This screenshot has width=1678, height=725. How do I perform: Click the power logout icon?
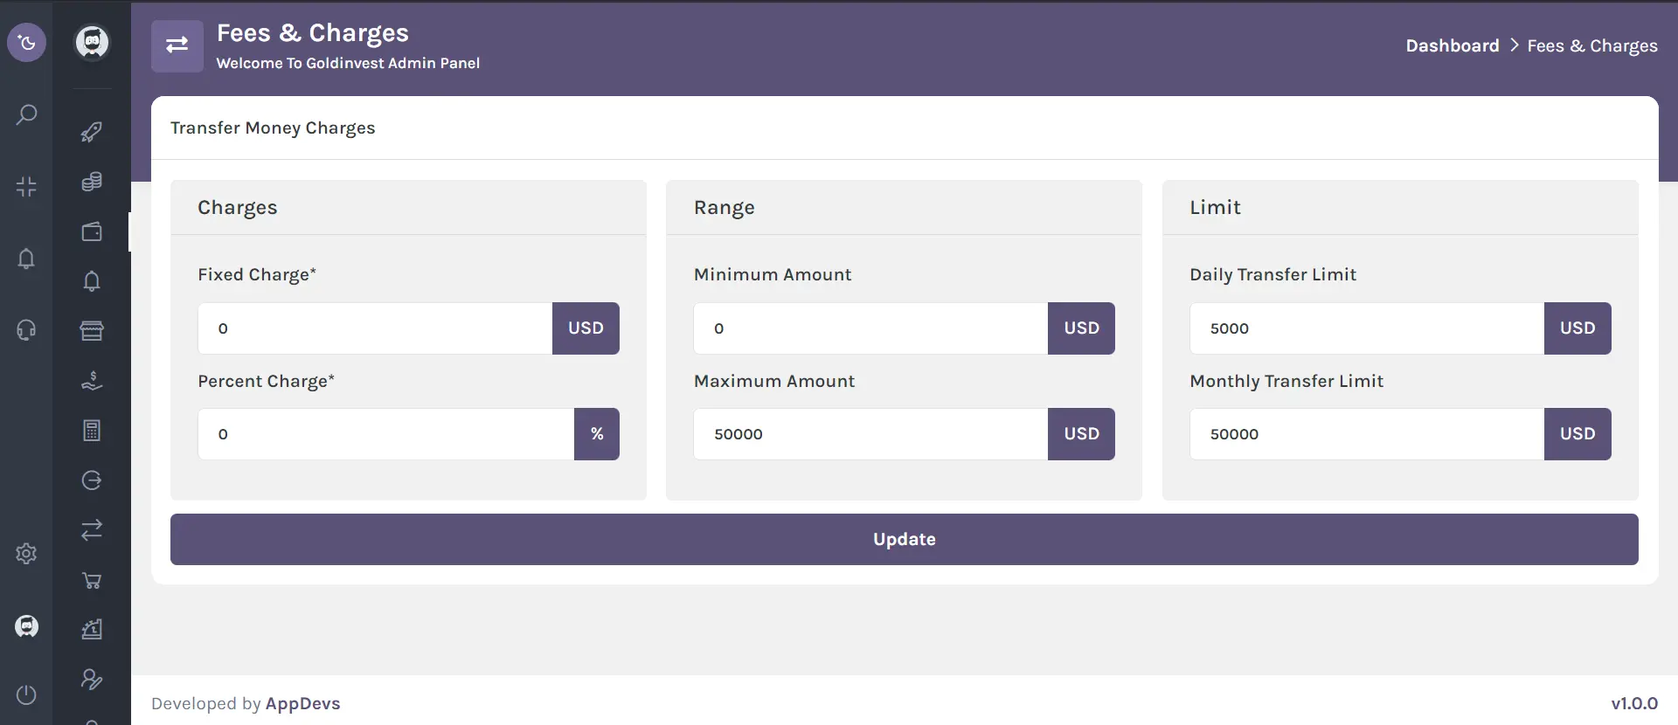pos(26,694)
